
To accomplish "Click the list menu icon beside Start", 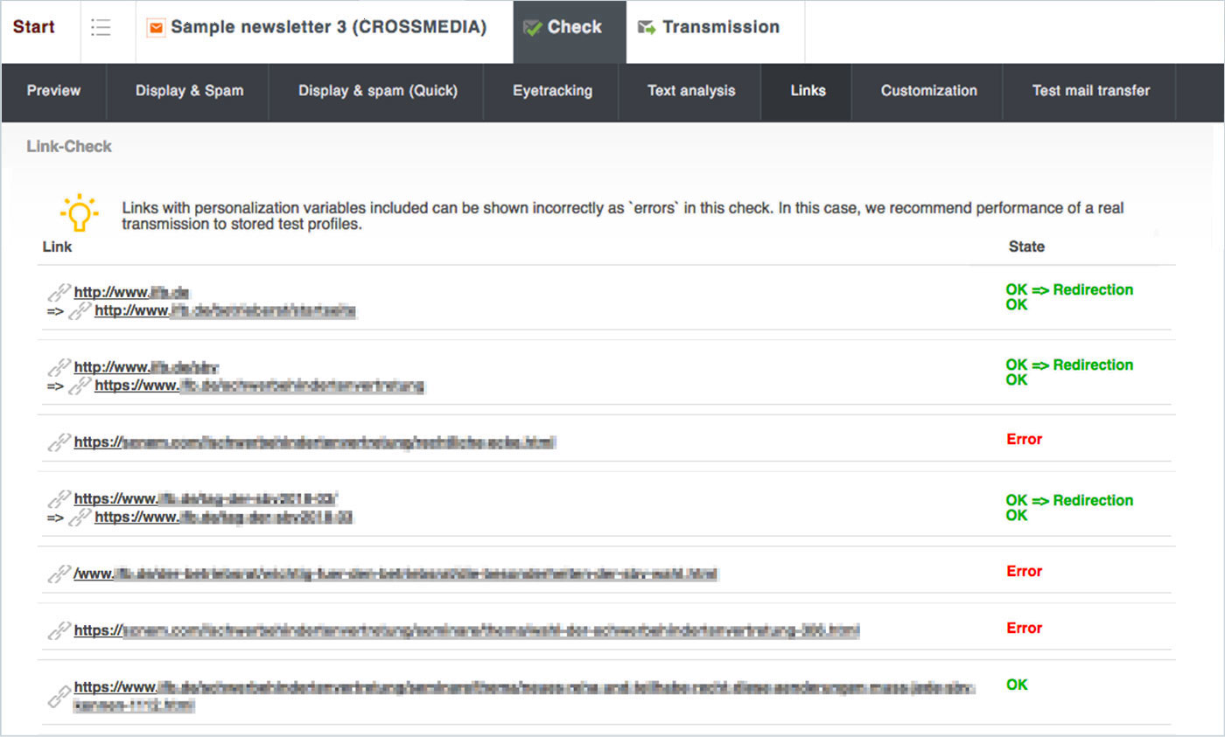I will coord(101,28).
